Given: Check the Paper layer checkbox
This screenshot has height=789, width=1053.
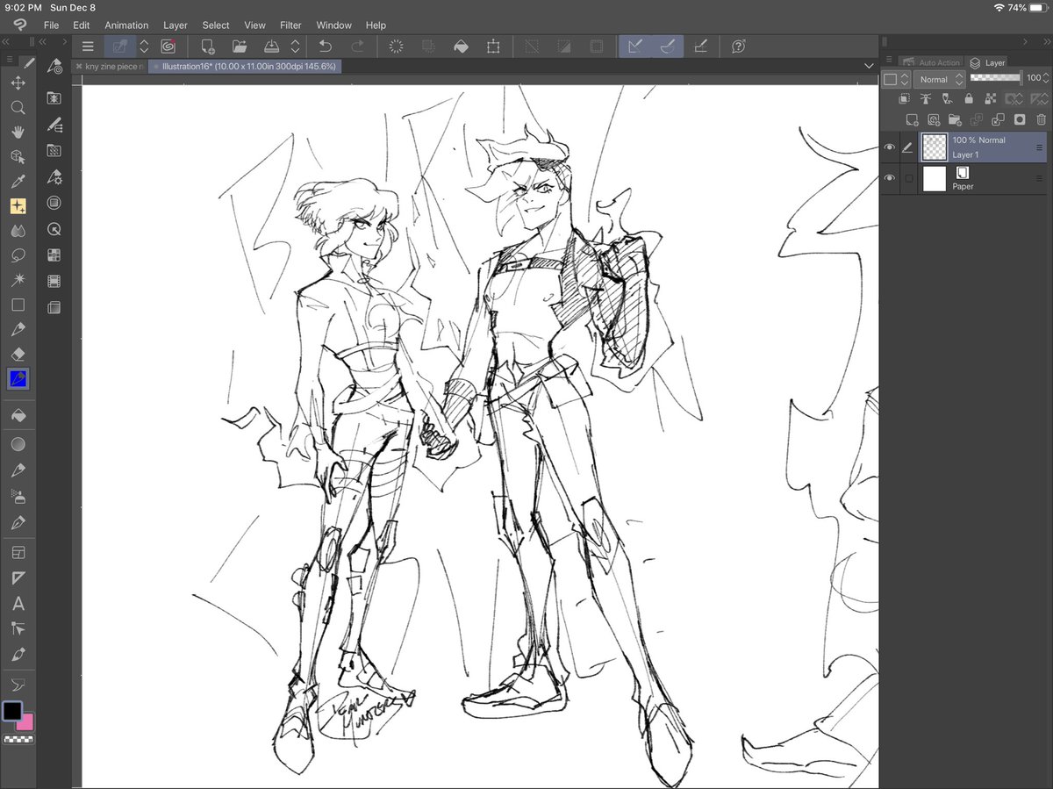Looking at the screenshot, I should (909, 178).
